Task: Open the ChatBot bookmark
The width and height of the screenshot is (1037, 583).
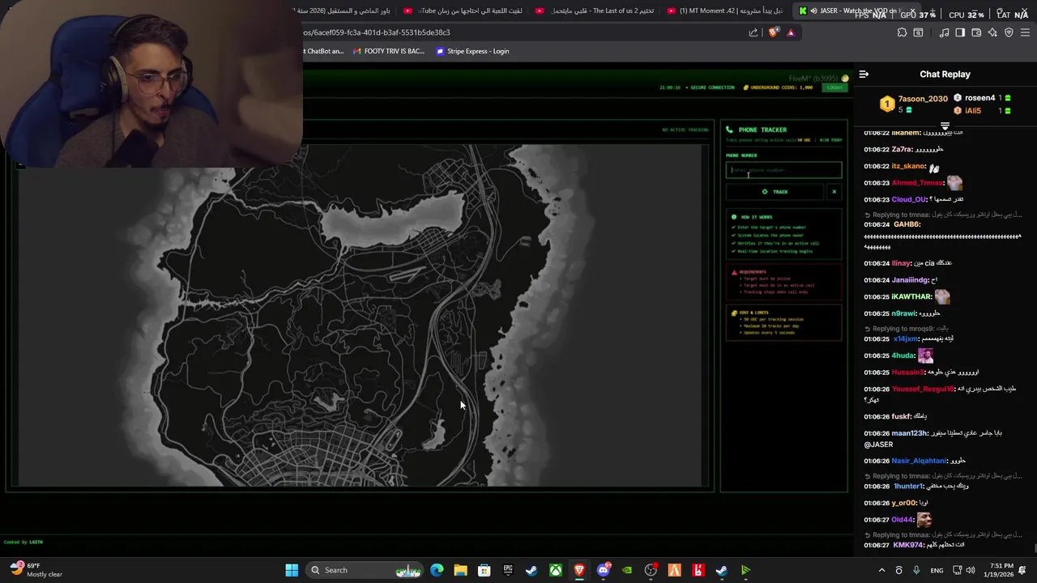Action: [x=324, y=51]
